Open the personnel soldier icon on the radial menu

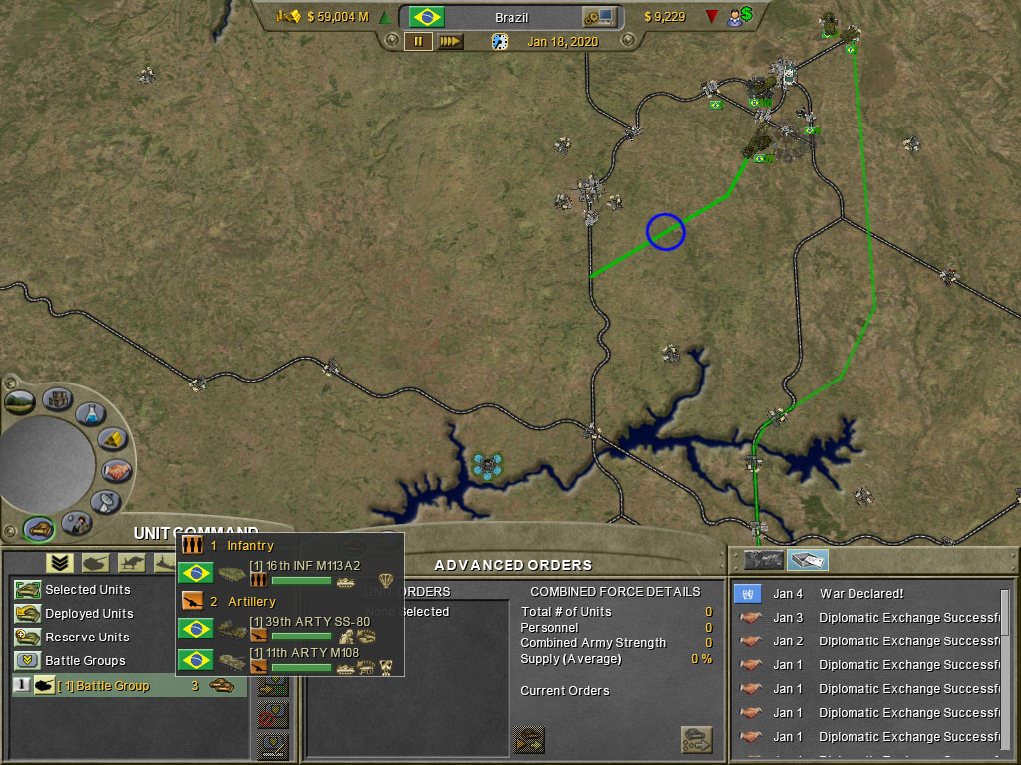pyautogui.click(x=78, y=525)
